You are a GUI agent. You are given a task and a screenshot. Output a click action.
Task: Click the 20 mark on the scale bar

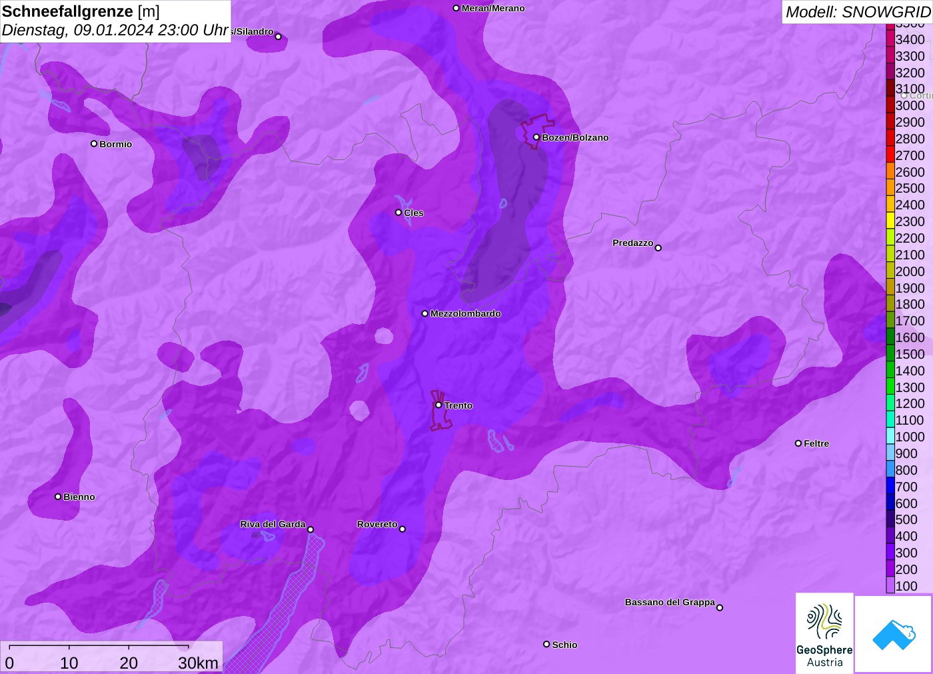point(129,663)
